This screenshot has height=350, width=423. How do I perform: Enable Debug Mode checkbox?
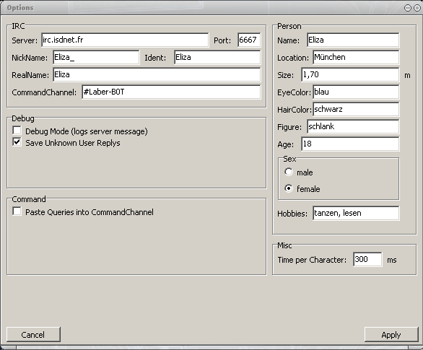17,131
